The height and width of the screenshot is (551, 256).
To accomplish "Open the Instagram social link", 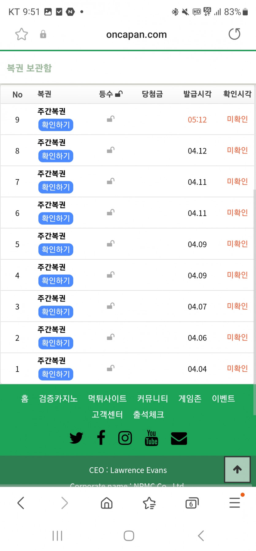I will [125, 438].
